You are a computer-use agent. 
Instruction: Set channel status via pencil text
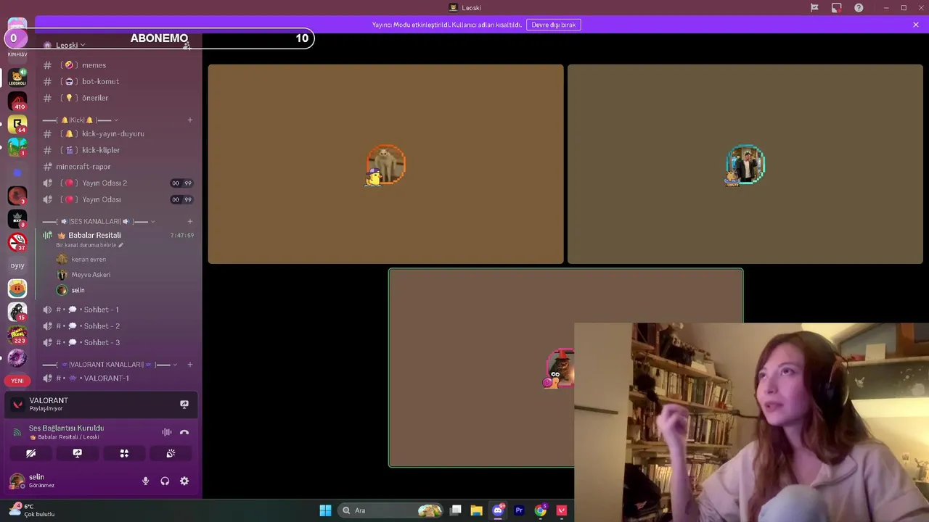[90, 245]
